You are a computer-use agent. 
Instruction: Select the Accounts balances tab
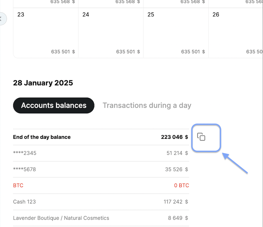click(x=54, y=105)
